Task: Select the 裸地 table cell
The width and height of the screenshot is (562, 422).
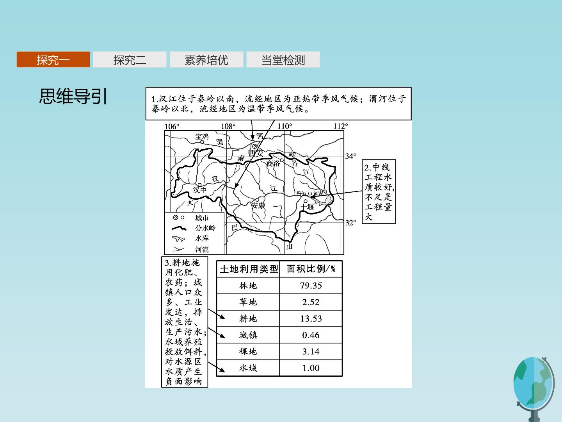Action: click(248, 351)
